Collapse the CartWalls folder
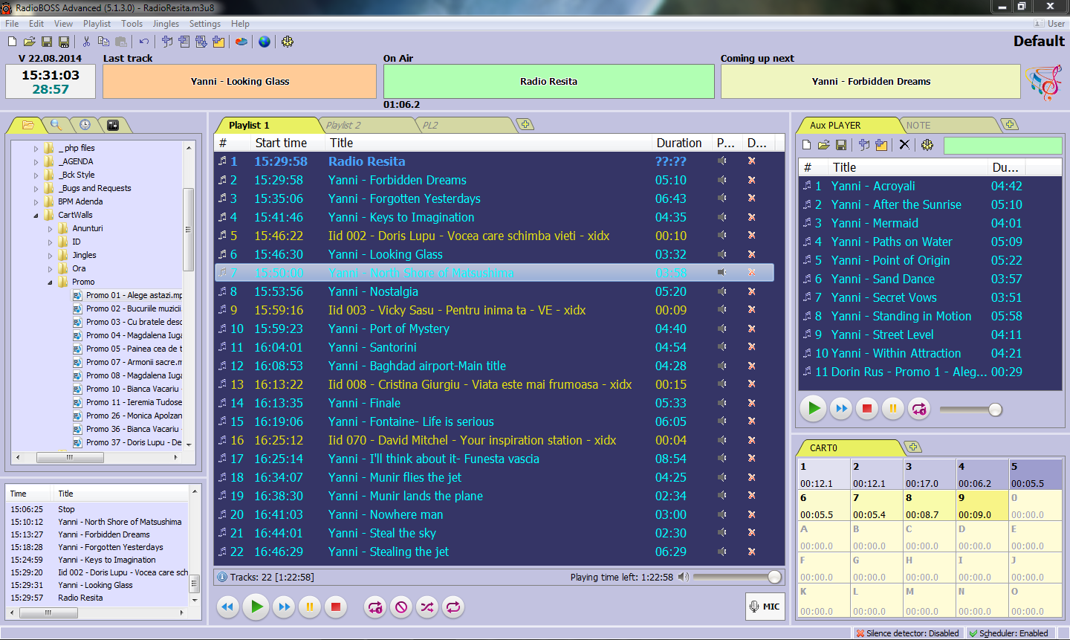 click(36, 216)
